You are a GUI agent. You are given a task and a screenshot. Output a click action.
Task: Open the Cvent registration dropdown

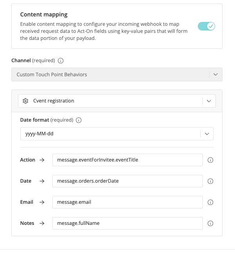[x=117, y=101]
